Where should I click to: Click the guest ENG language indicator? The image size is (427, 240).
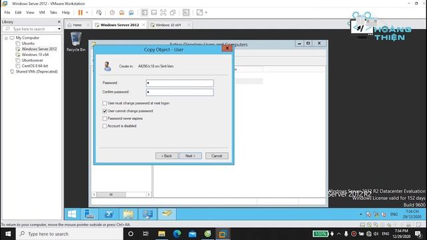pos(394,215)
